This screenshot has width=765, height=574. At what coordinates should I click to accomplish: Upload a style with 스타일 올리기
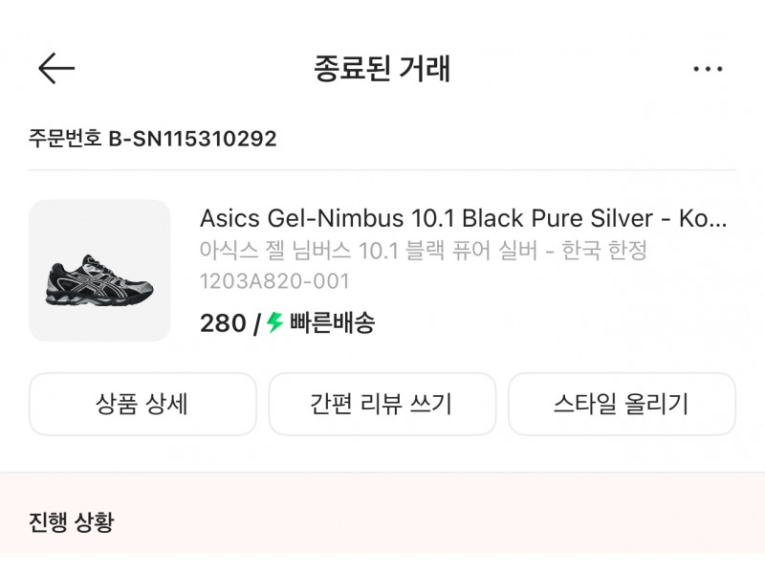622,404
